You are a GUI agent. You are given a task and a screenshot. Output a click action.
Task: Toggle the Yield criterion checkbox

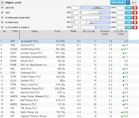click(2, 13)
